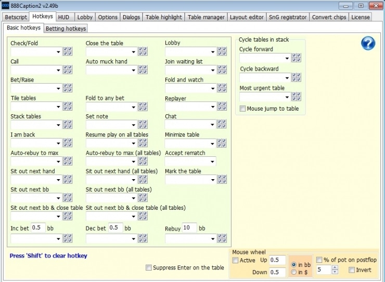Open the License tab
This screenshot has height=282, width=385.
pos(360,17)
